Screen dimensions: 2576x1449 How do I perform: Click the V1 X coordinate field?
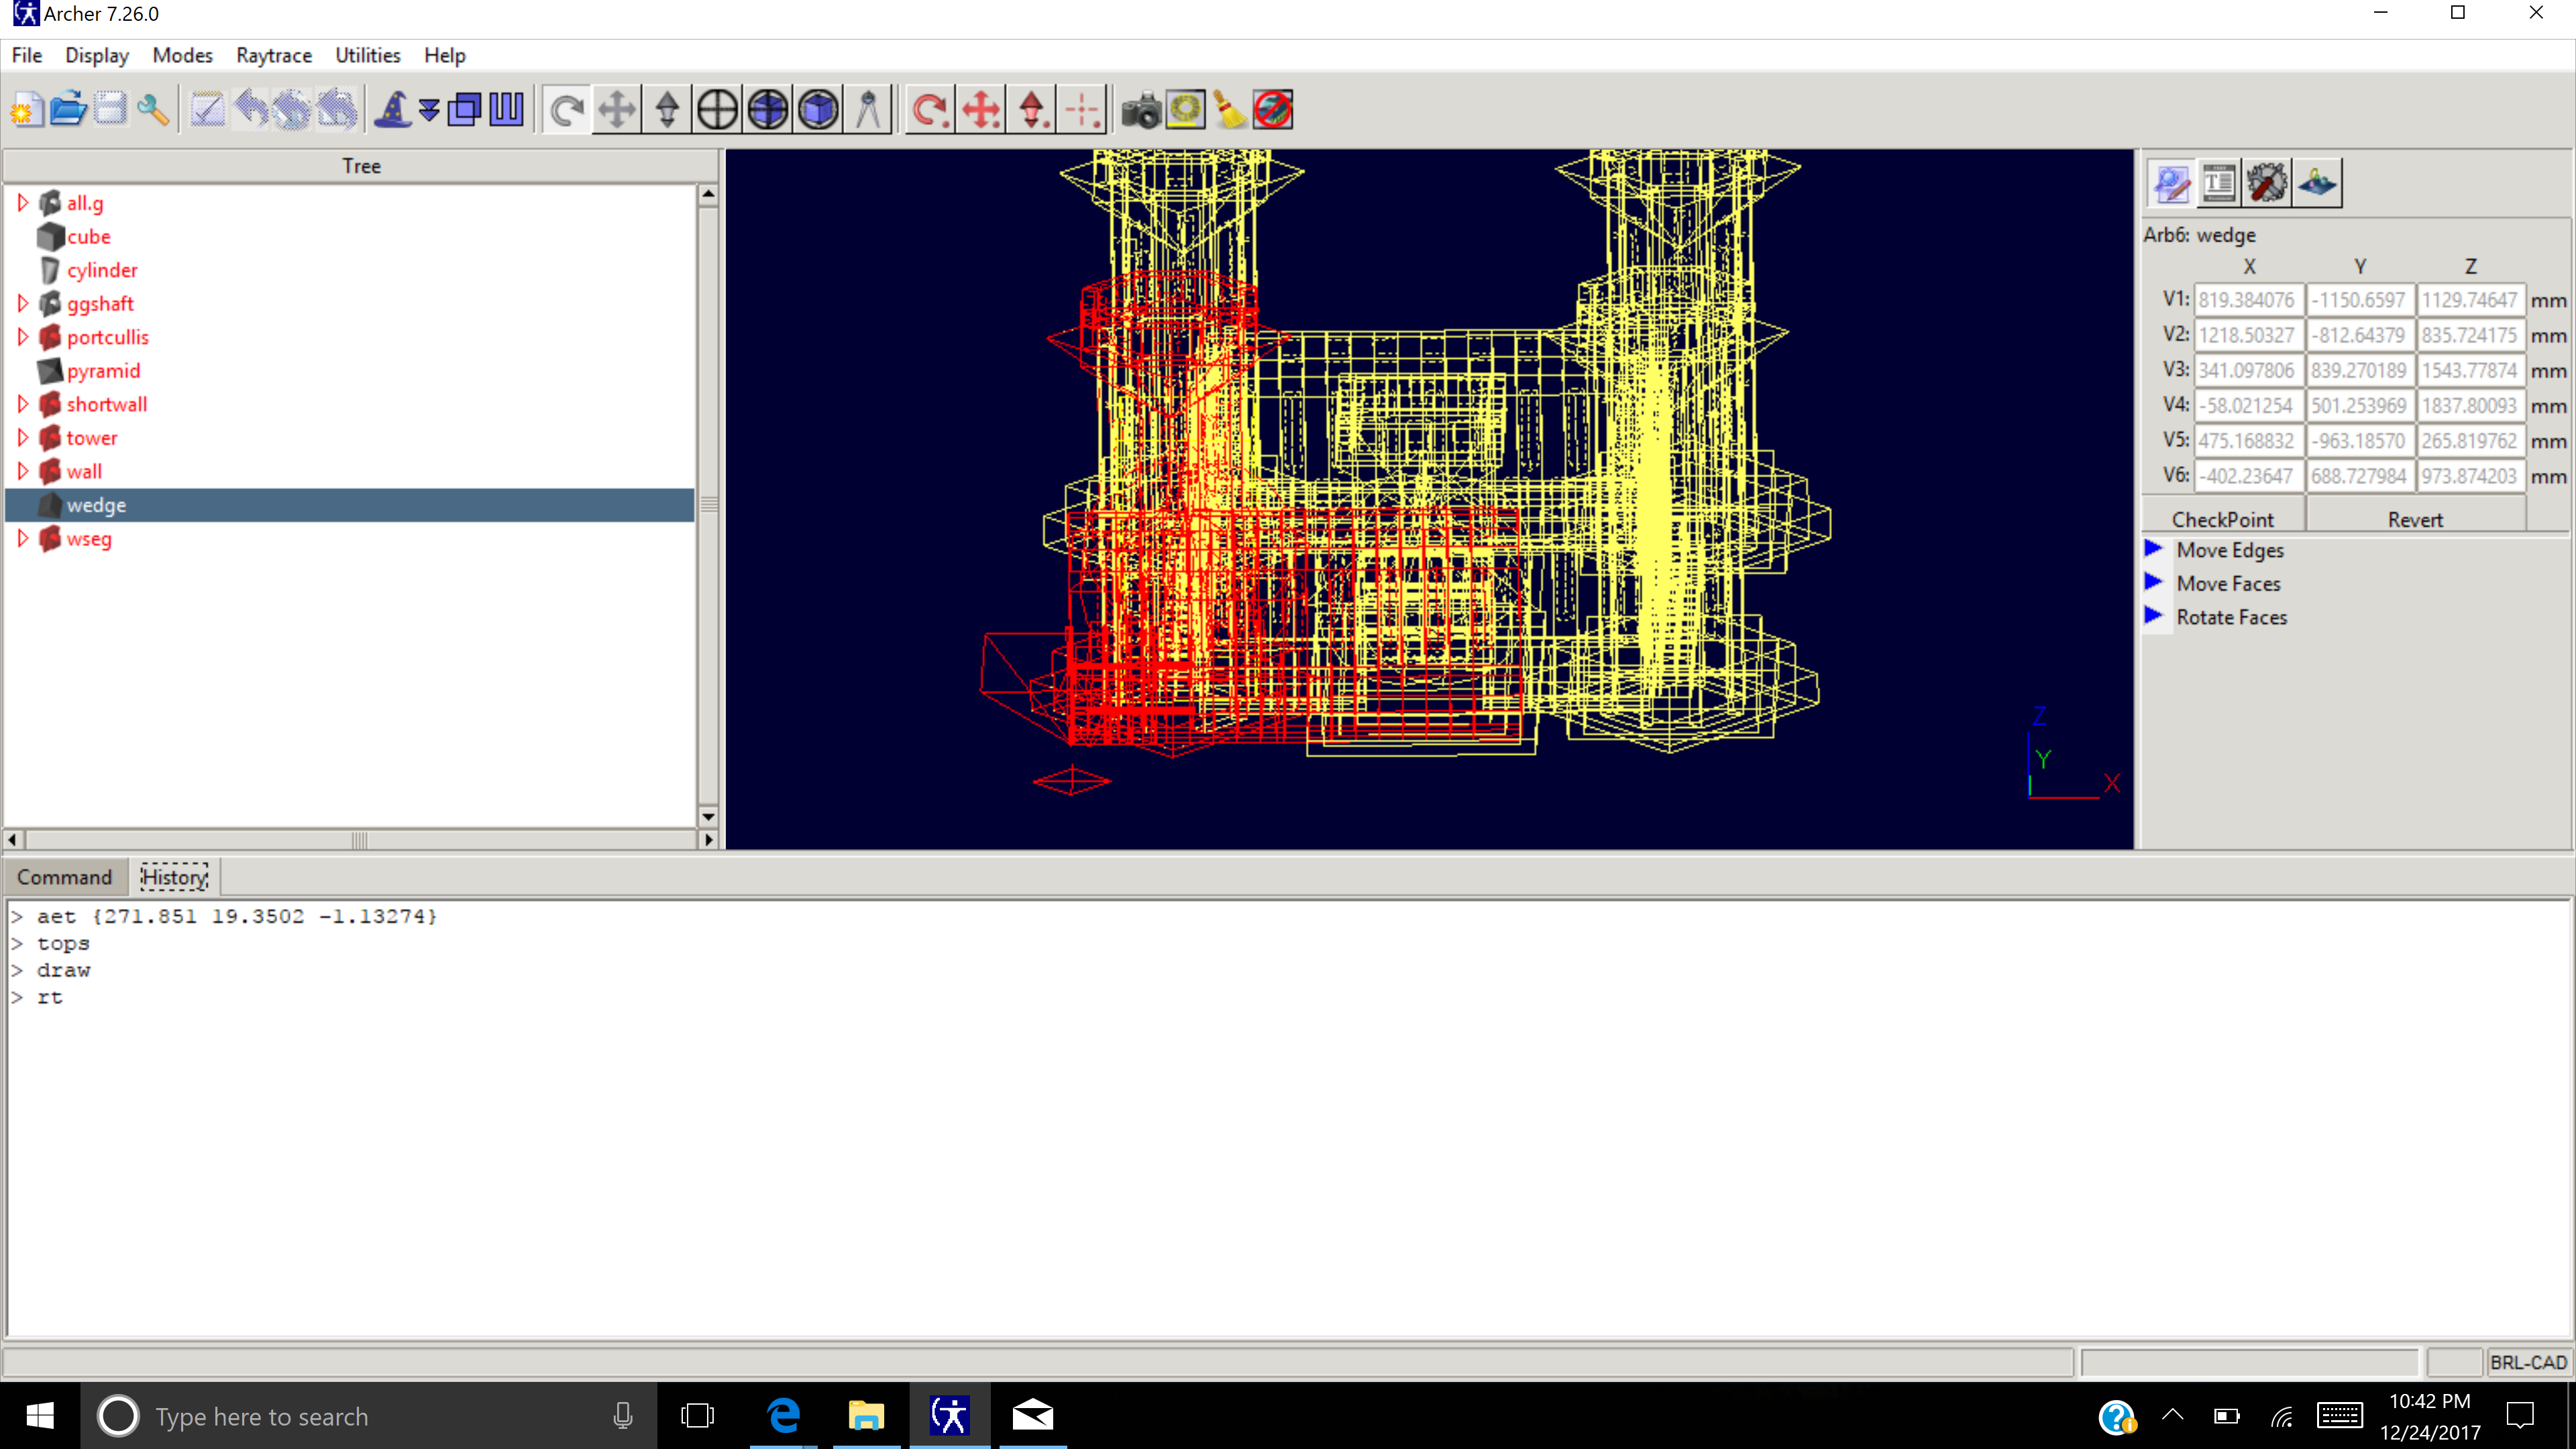click(x=2248, y=299)
